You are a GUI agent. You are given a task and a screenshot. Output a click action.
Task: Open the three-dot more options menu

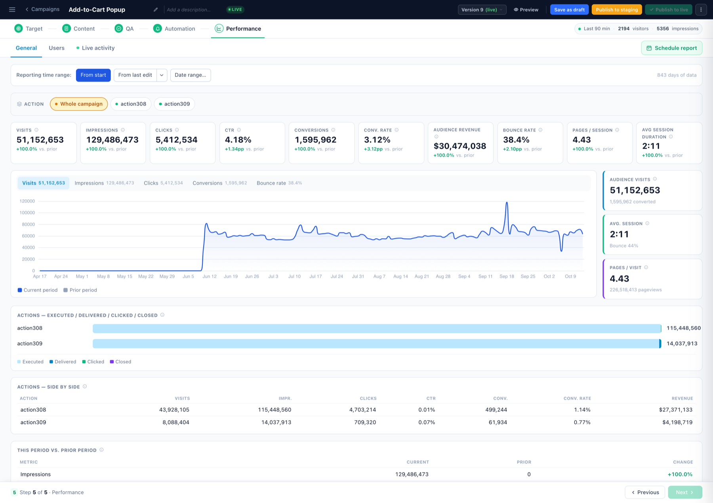coord(701,10)
